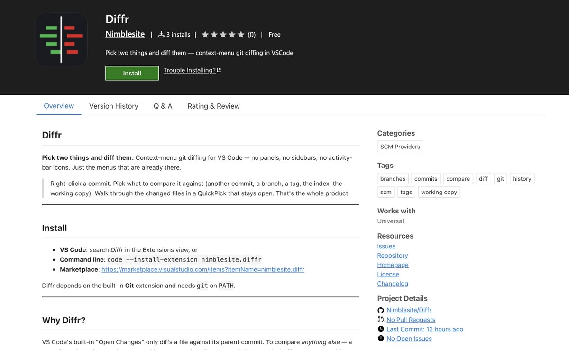Screen dimensions: 569x350
Task: Open the Issues resource link
Action: coord(386,246)
